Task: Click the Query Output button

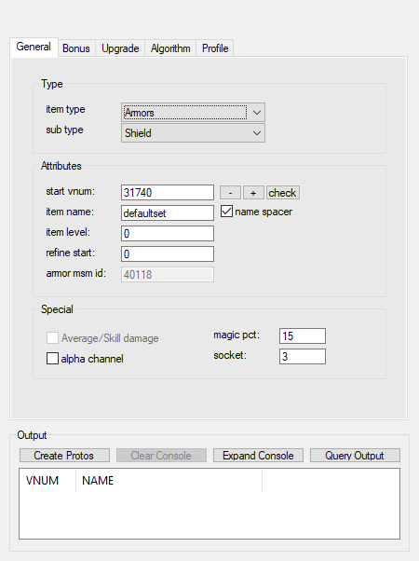Action: point(355,456)
